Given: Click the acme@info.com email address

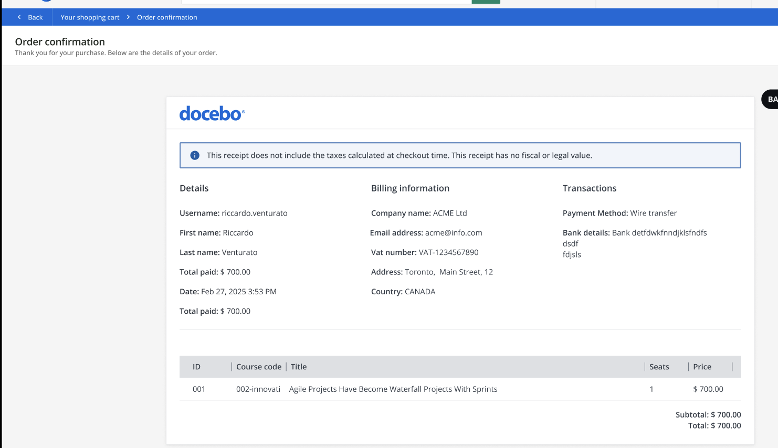Looking at the screenshot, I should (454, 233).
